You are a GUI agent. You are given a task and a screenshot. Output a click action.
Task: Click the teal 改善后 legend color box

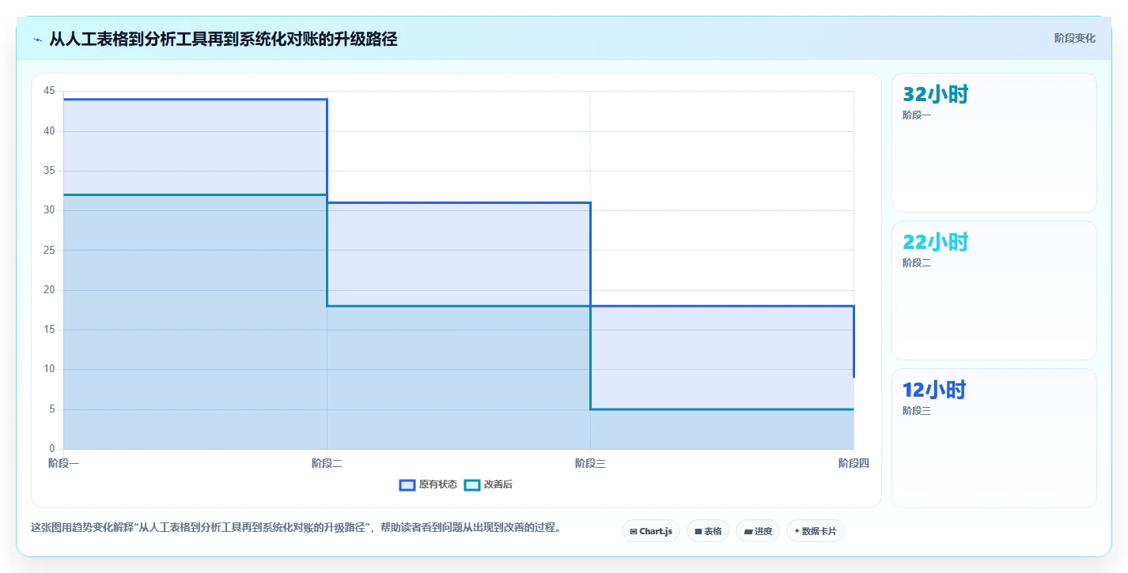point(471,484)
